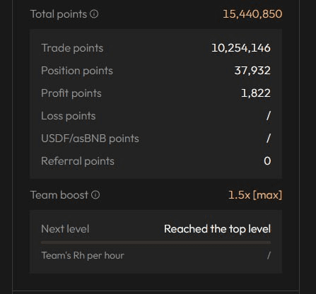Click info icon beside Team boost

[95, 195]
